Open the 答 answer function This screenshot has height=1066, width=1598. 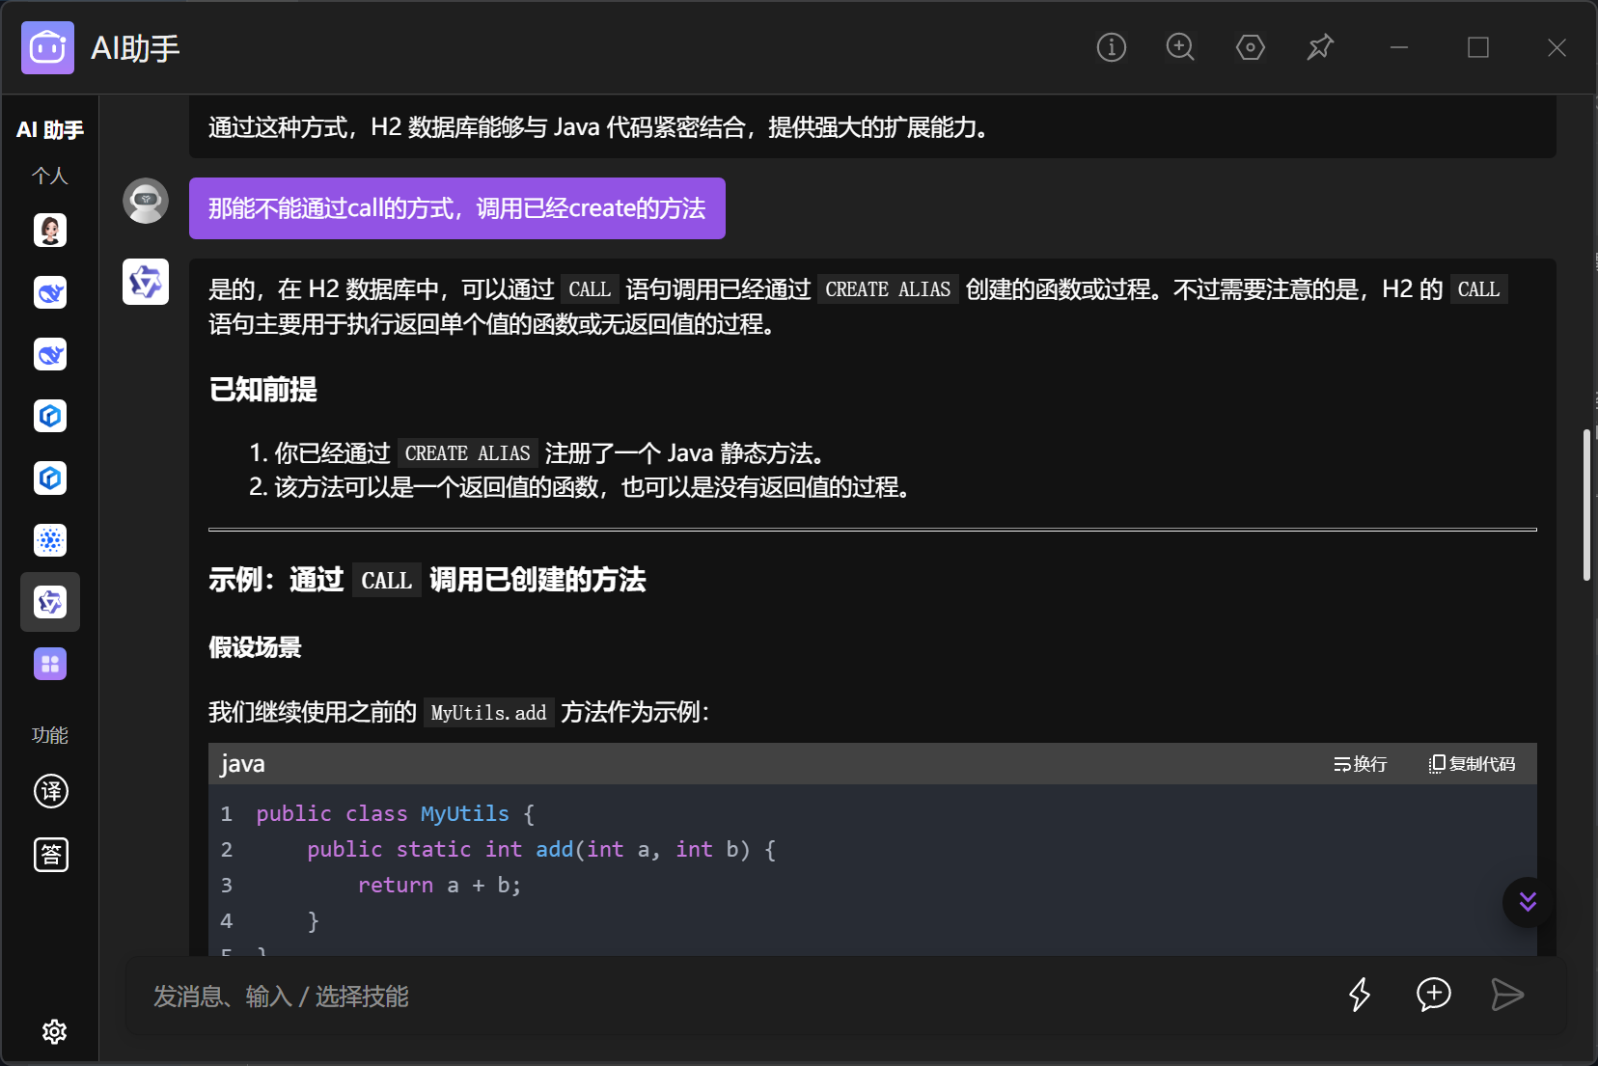[51, 855]
